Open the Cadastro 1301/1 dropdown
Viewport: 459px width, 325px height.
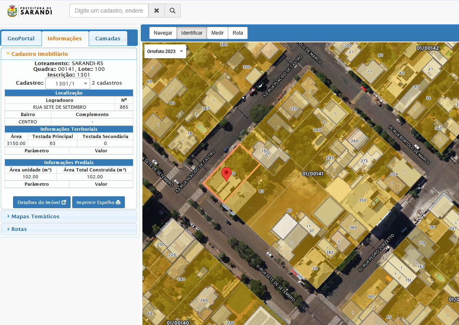click(x=68, y=83)
